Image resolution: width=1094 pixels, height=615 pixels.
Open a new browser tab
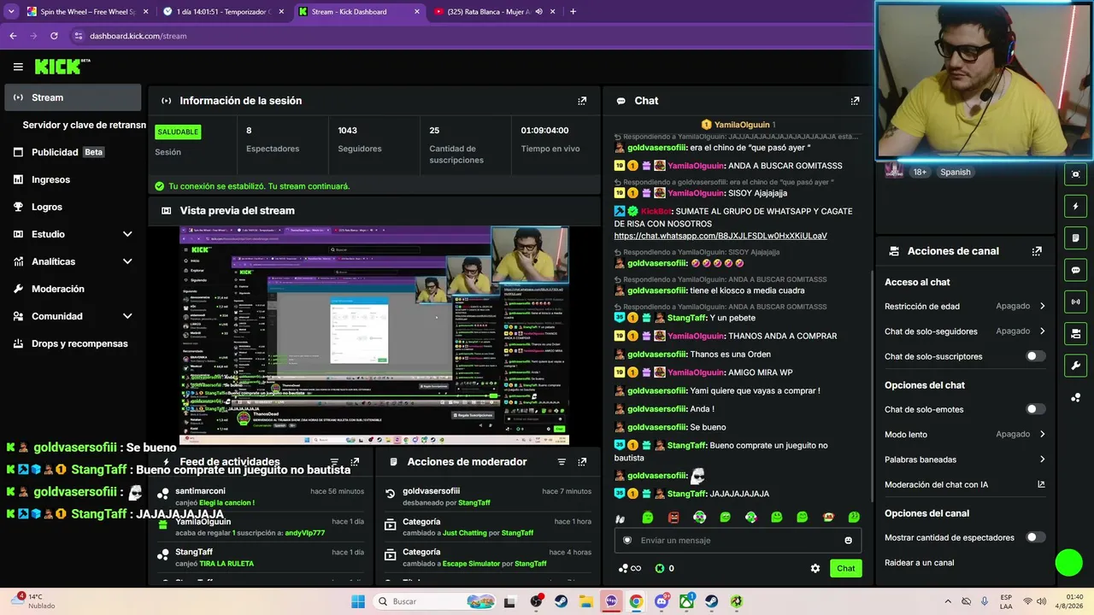tap(573, 12)
